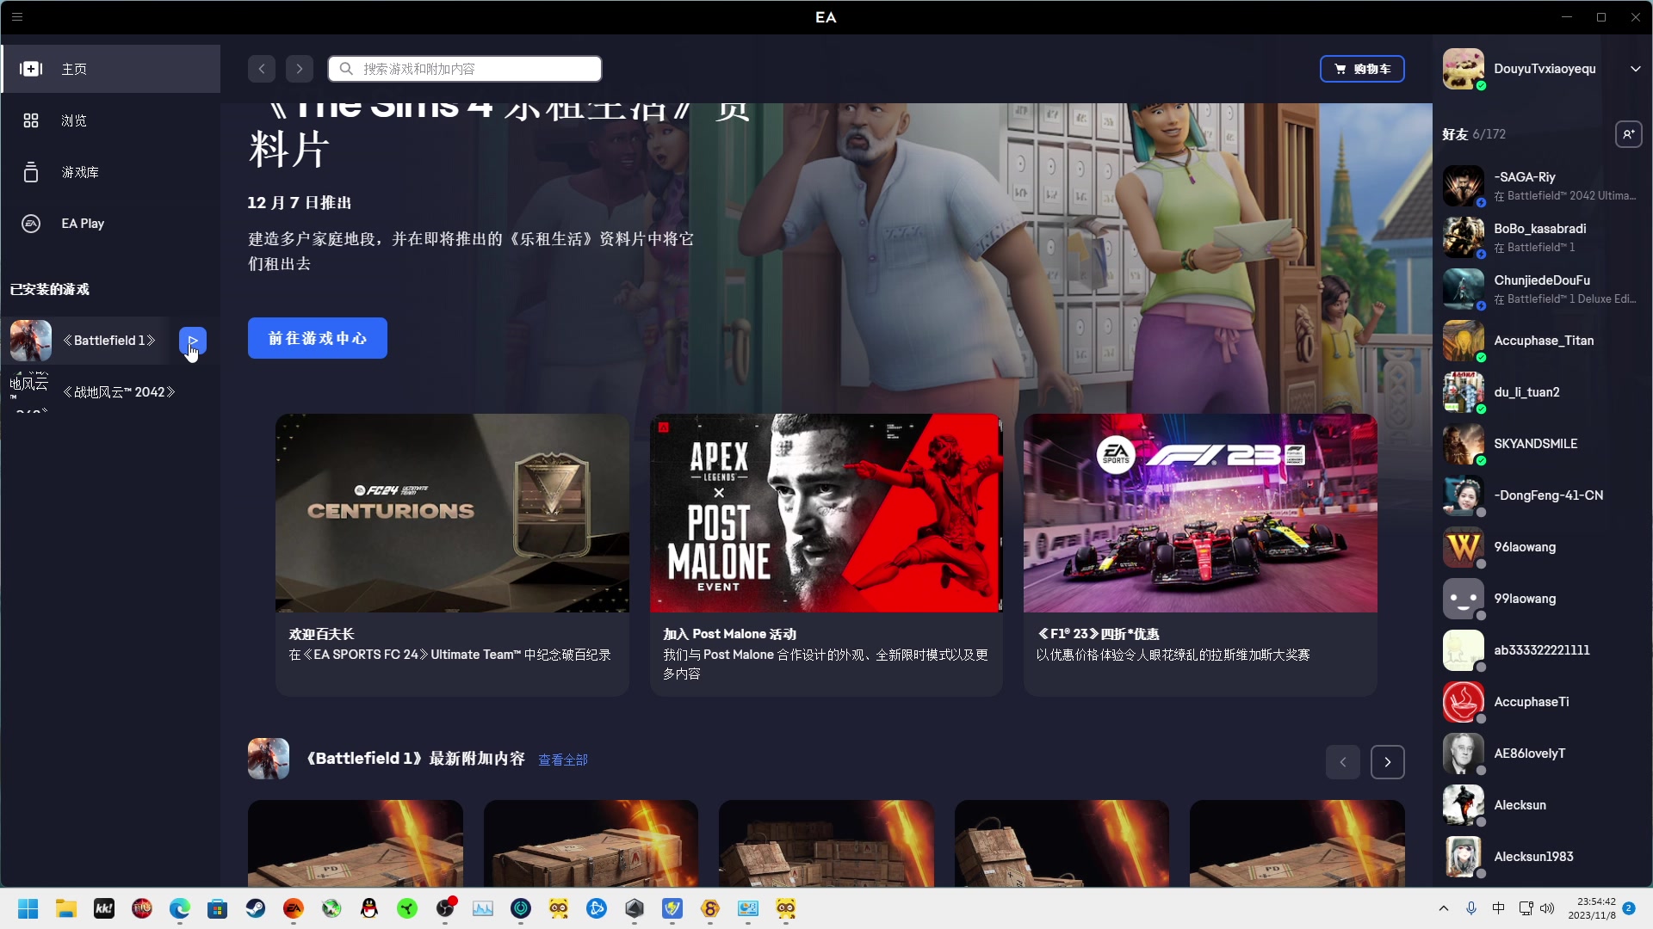Viewport: 1653px width, 929px height.
Task: Open the DouyuTvxiaoyequ profile avatar
Action: 1464,69
